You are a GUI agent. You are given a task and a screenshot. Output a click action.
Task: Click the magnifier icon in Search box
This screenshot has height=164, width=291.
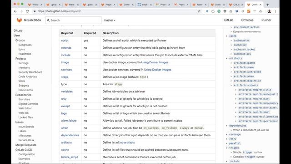pos(49,20)
